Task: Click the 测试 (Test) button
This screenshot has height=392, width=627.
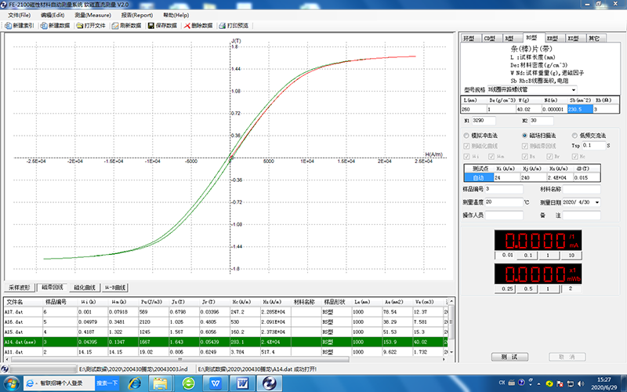Action: point(509,357)
